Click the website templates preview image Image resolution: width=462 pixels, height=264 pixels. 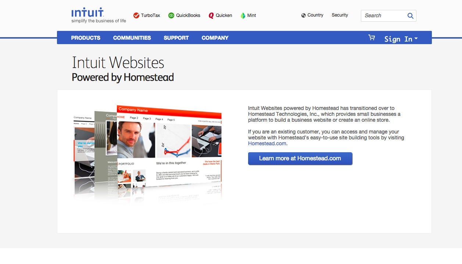(x=147, y=153)
